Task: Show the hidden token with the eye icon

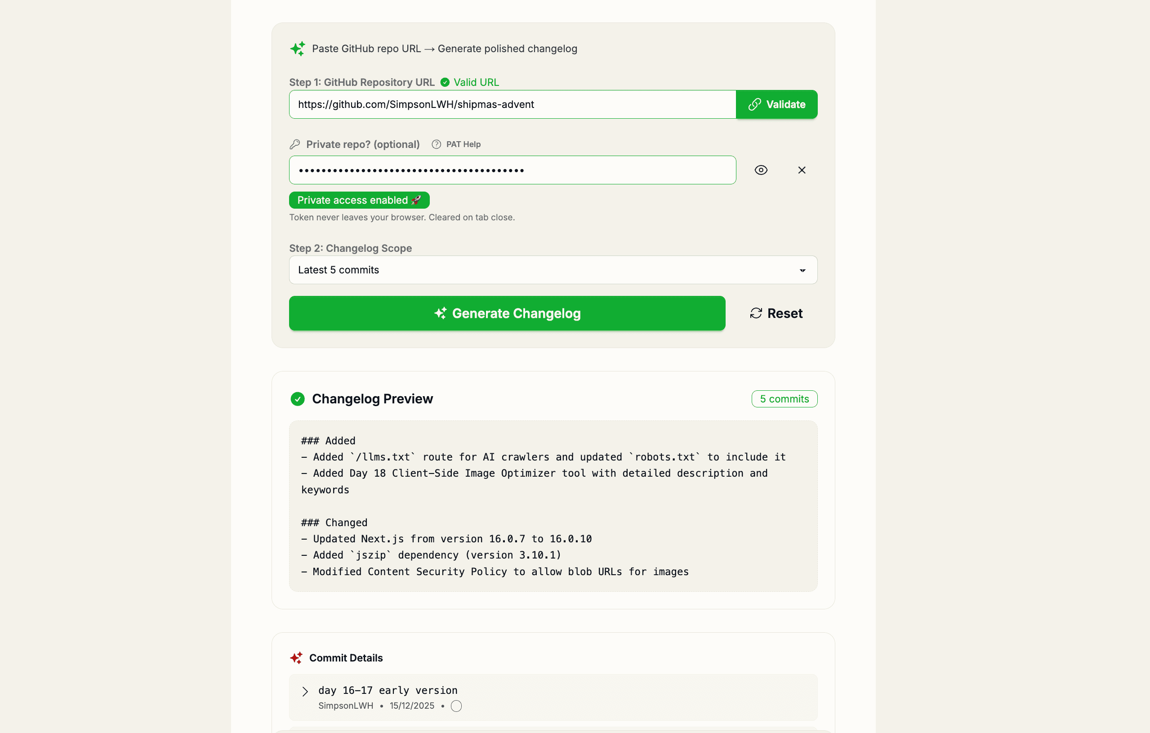Action: click(x=761, y=170)
